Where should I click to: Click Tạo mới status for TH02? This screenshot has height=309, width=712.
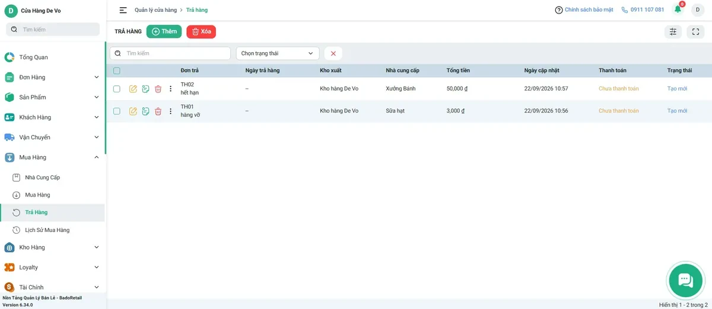(x=677, y=89)
